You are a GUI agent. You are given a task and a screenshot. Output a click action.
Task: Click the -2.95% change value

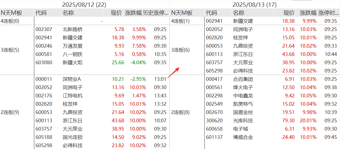point(138,79)
